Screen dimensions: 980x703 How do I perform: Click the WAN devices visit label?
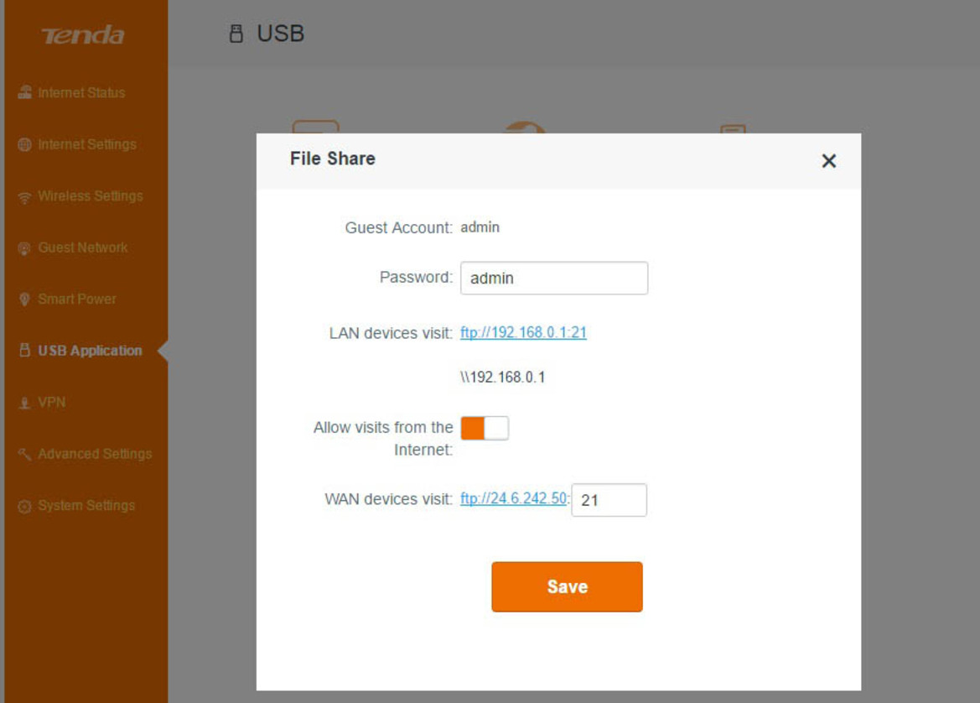click(388, 499)
